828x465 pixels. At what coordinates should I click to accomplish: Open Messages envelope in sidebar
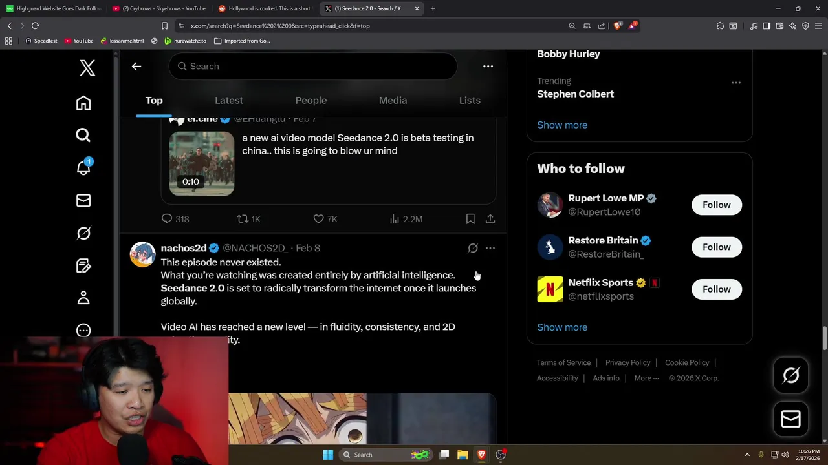(x=83, y=201)
